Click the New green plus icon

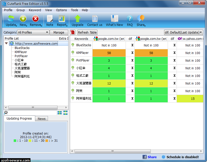pos(23,19)
